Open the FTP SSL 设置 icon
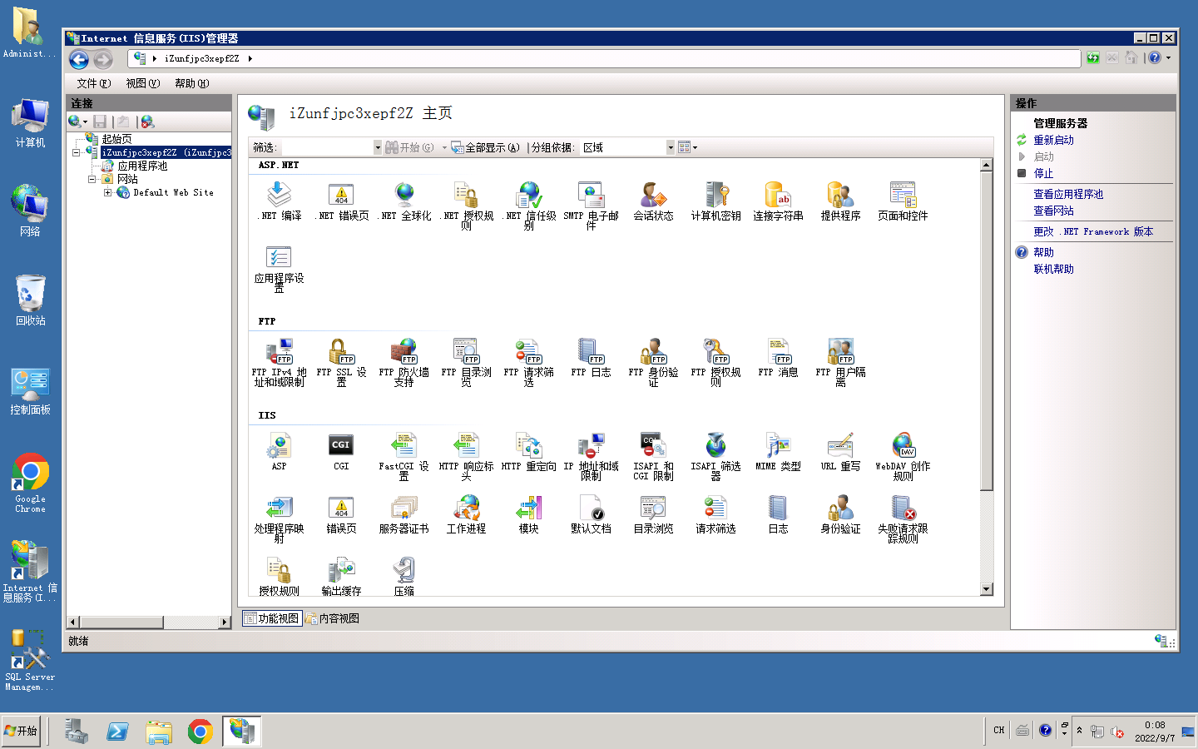This screenshot has height=749, width=1198. (x=341, y=362)
